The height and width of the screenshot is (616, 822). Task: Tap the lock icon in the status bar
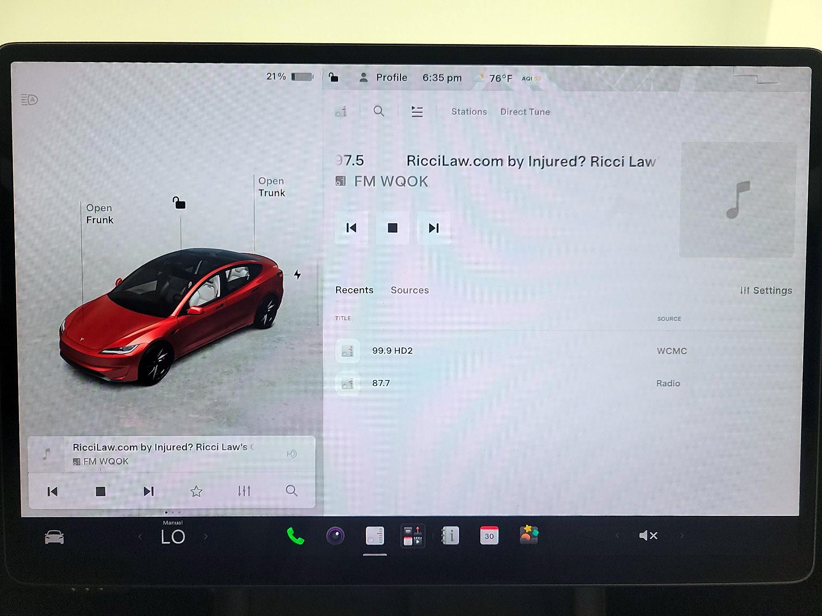point(334,77)
